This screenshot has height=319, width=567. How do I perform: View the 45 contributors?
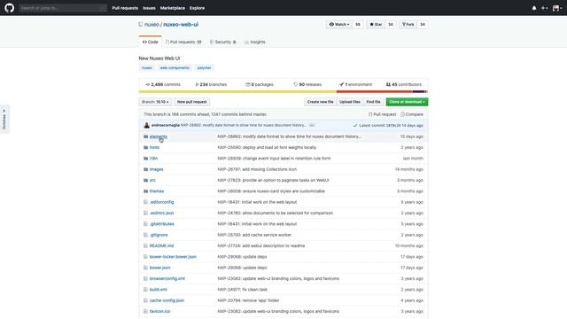click(x=404, y=84)
